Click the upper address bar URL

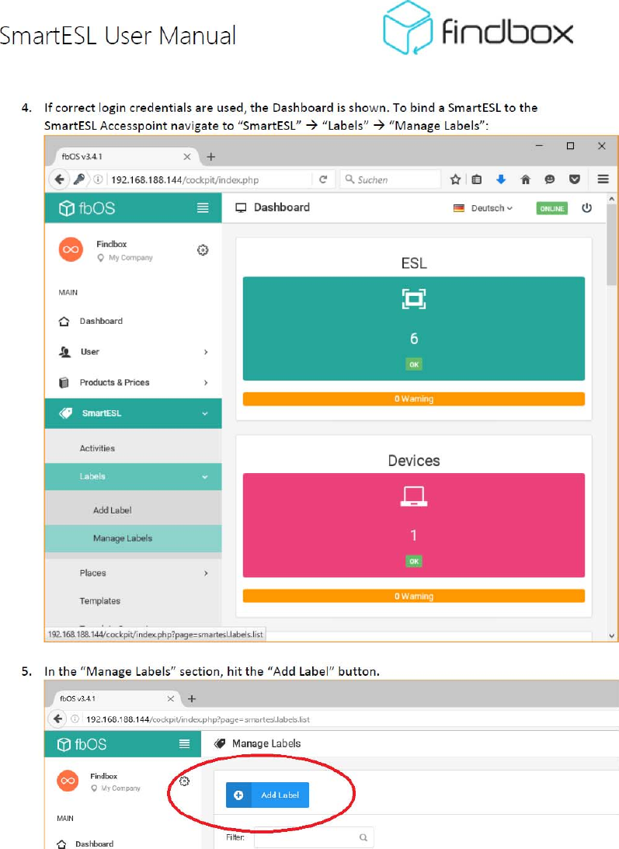pyautogui.click(x=185, y=179)
